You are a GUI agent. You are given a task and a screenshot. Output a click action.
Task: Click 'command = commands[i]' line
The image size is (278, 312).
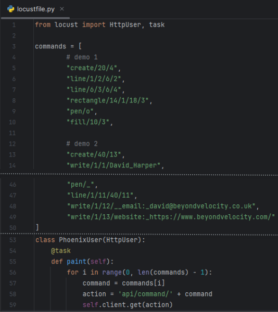[124, 283]
